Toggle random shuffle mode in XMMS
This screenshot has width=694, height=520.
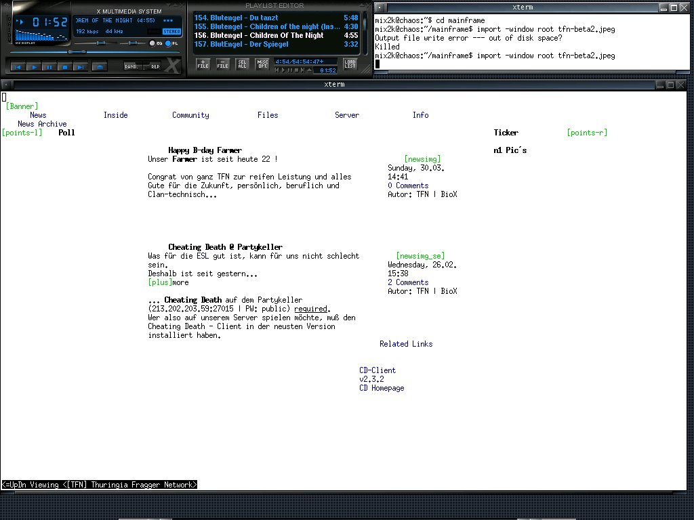[x=132, y=66]
